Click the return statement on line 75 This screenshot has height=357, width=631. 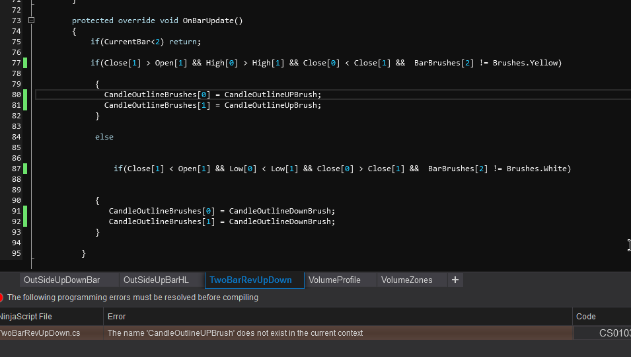click(x=184, y=42)
